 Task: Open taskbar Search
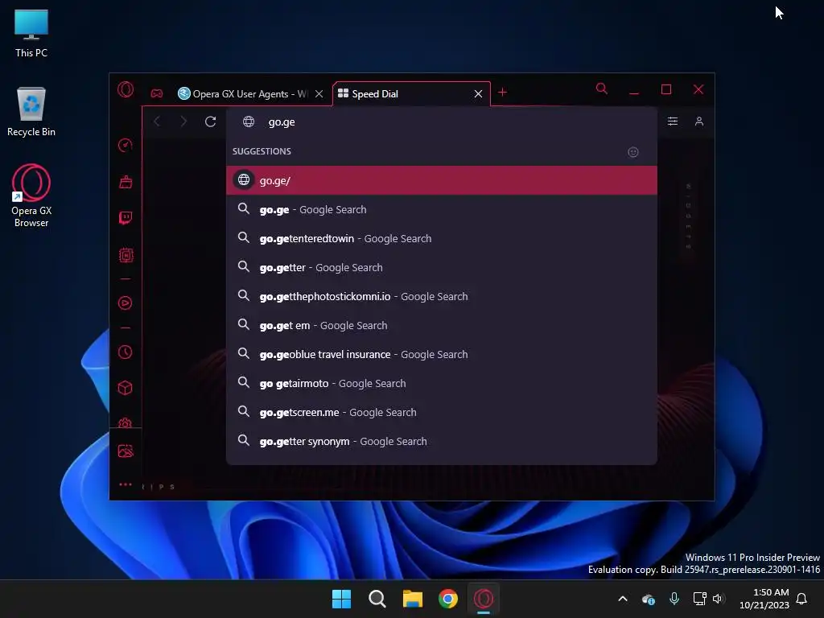point(377,599)
